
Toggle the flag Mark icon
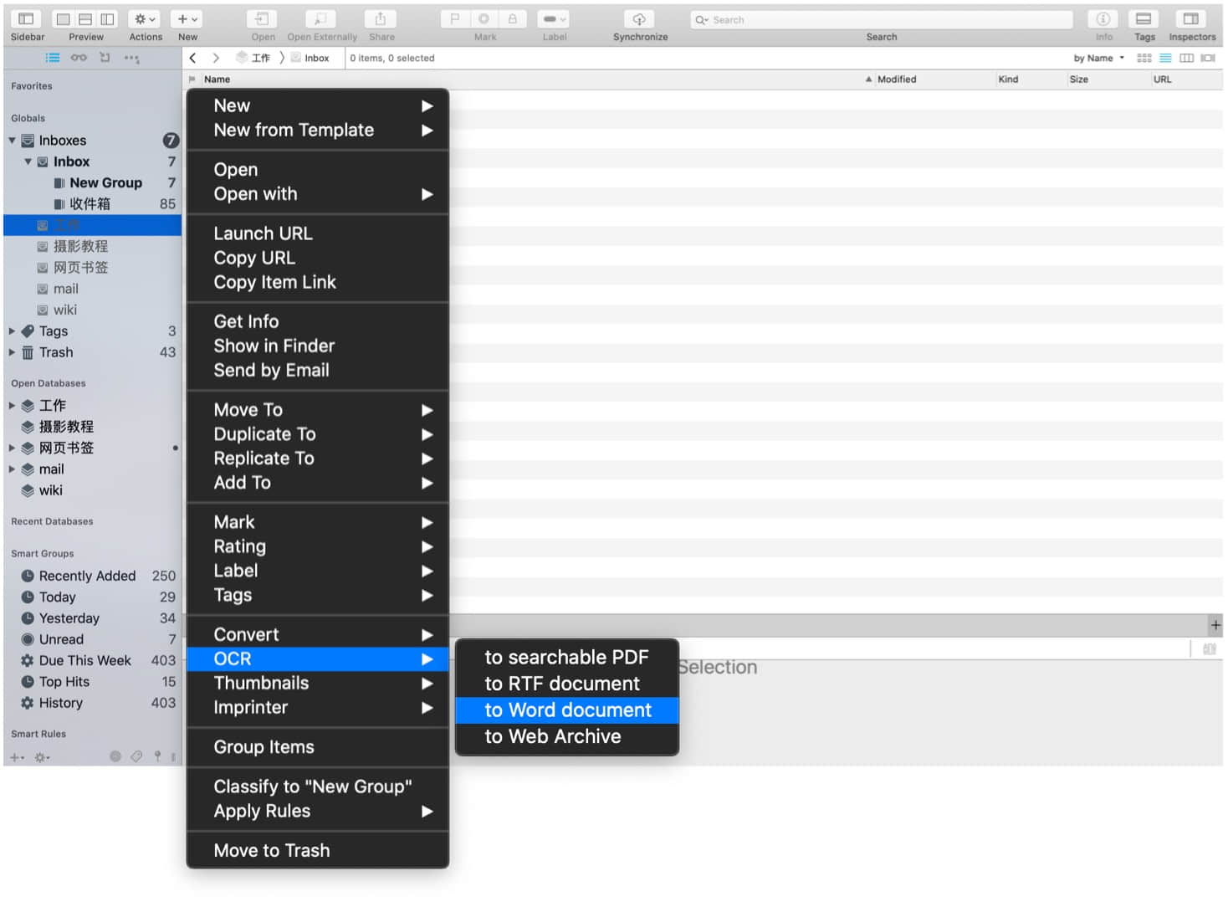click(x=455, y=18)
